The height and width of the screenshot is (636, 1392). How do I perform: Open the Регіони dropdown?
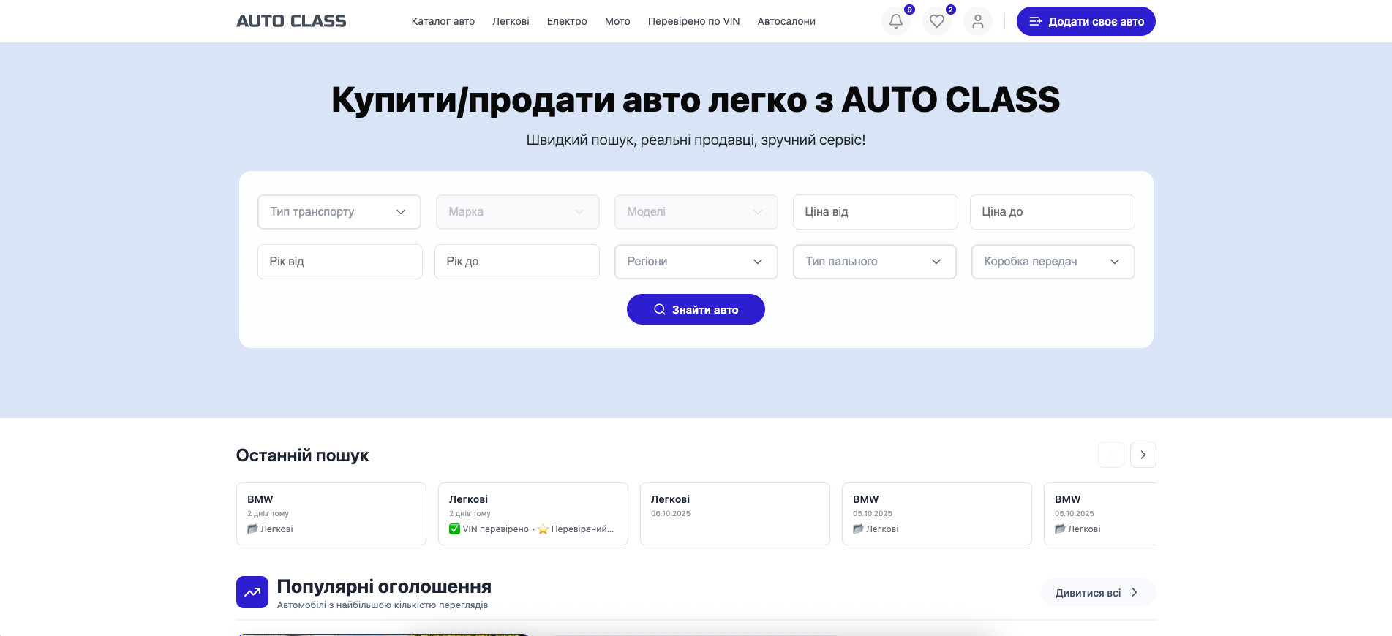pyautogui.click(x=696, y=262)
